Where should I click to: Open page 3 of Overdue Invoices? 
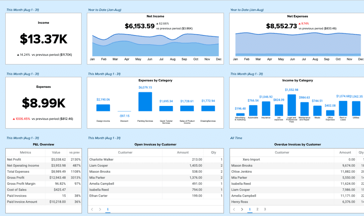[265, 209]
